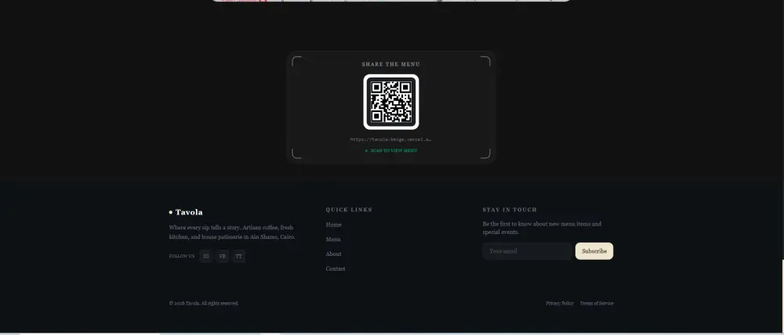The height and width of the screenshot is (335, 784).
Task: Go to Home quick link
Action: pos(333,225)
